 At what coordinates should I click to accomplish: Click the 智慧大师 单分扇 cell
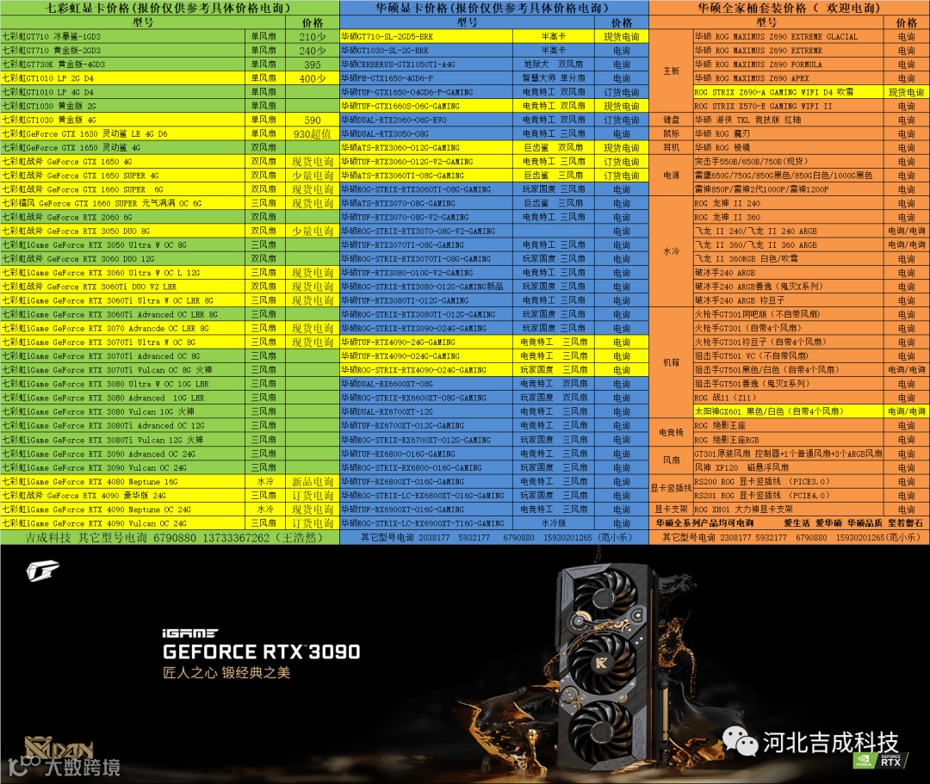tap(554, 78)
